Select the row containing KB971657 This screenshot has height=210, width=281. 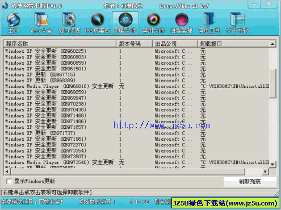pyautogui.click(x=136, y=127)
